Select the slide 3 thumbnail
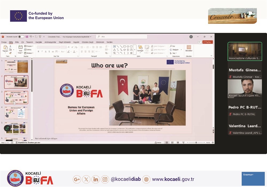 pos(16,98)
